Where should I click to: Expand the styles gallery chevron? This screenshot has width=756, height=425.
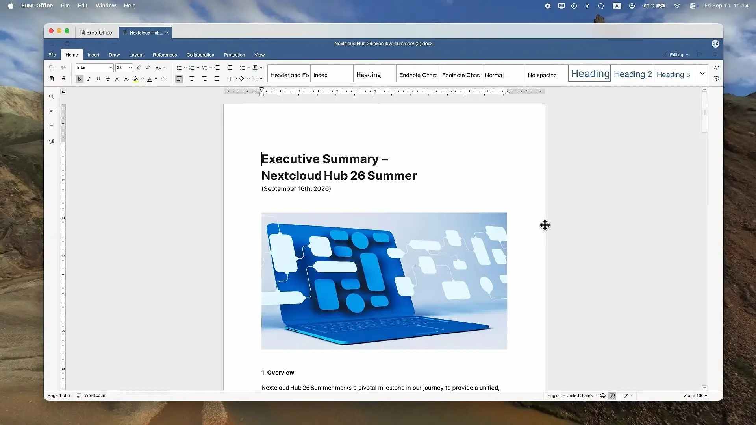702,74
